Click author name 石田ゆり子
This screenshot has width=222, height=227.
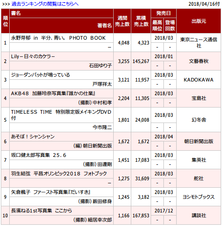[x=100, y=66]
